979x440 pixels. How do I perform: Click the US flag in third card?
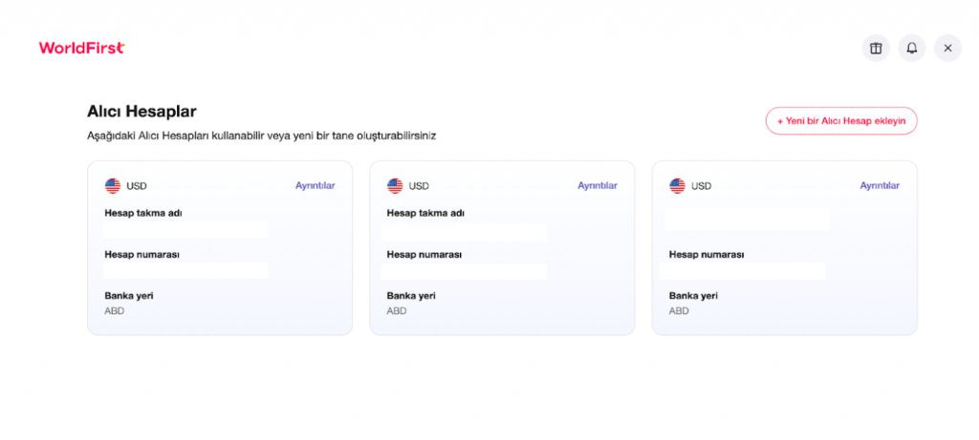(x=677, y=186)
